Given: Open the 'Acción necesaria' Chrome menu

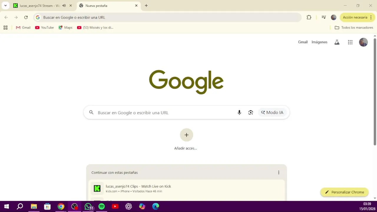Looking at the screenshot, I should [x=358, y=17].
